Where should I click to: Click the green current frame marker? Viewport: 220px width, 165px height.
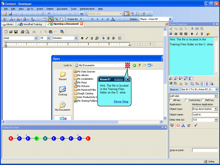36,139
